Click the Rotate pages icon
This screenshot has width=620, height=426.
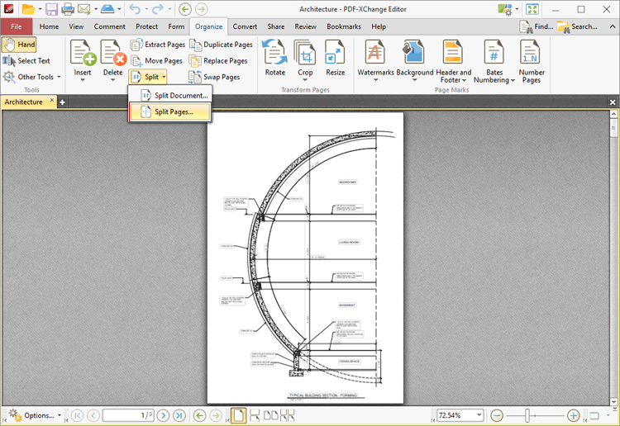[x=275, y=52]
